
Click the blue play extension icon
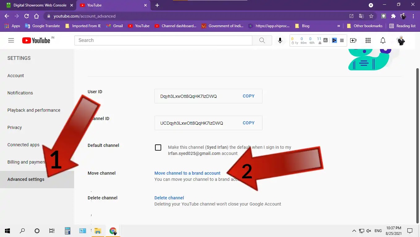tap(334, 40)
